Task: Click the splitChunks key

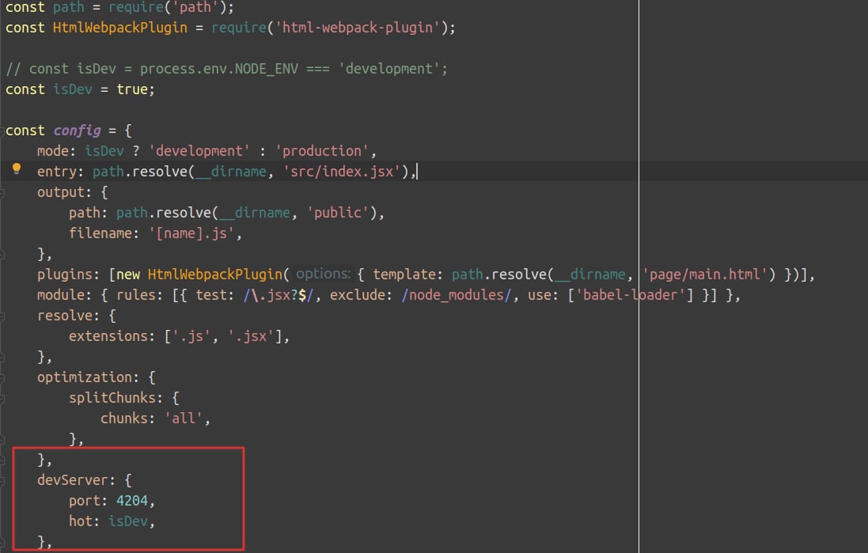Action: [112, 398]
